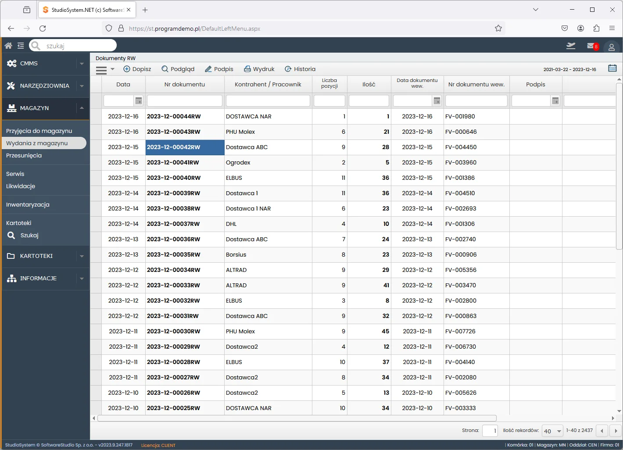The width and height of the screenshot is (623, 450).
Task: Open Inwentaryzacja in sidebar
Action: pos(28,204)
